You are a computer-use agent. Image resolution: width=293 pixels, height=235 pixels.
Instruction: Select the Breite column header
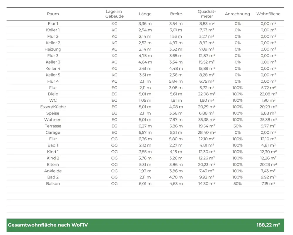[176, 14]
